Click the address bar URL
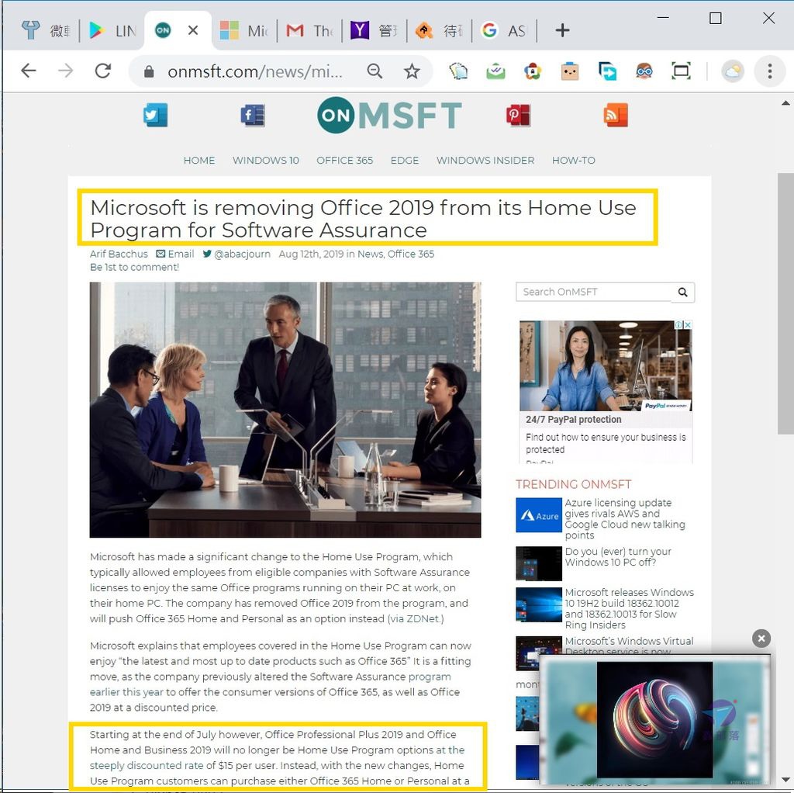794x793 pixels. tap(254, 71)
